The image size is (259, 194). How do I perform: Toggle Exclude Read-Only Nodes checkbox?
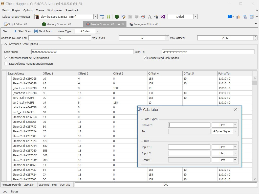pyautogui.click(x=145, y=58)
